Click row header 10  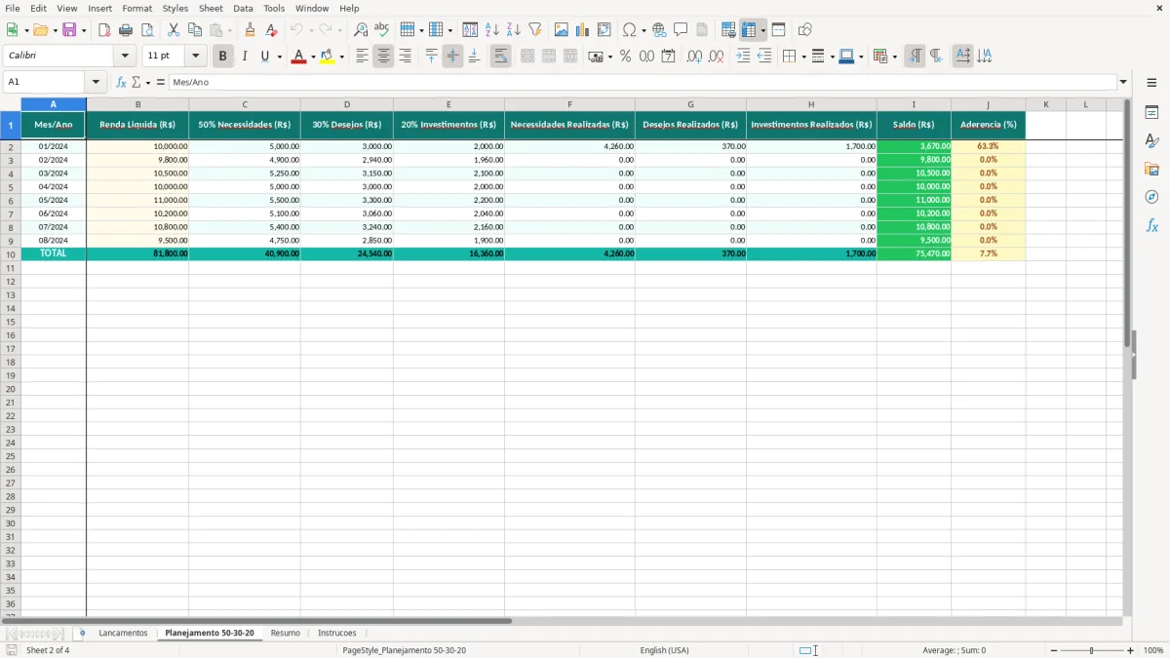click(11, 253)
